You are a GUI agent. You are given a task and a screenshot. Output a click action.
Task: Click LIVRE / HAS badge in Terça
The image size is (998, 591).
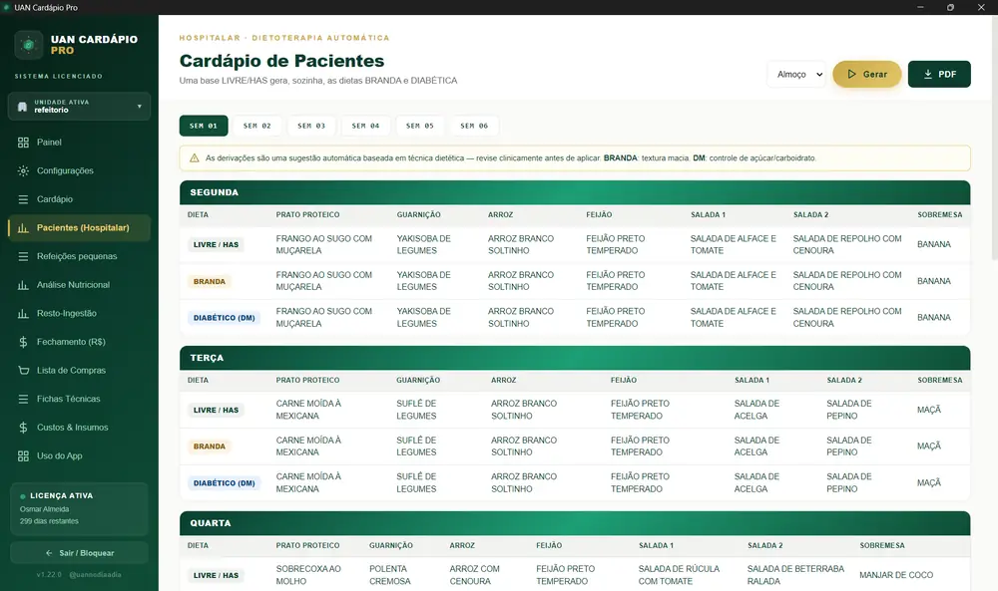tap(216, 411)
